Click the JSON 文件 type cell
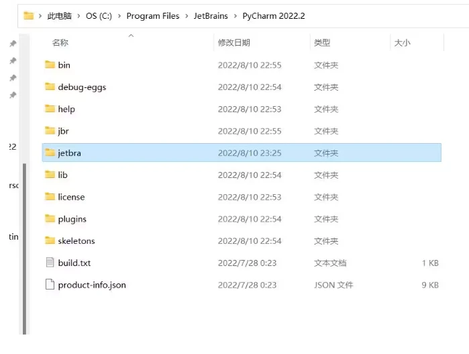Screen dimensions: 469x354 pos(333,285)
